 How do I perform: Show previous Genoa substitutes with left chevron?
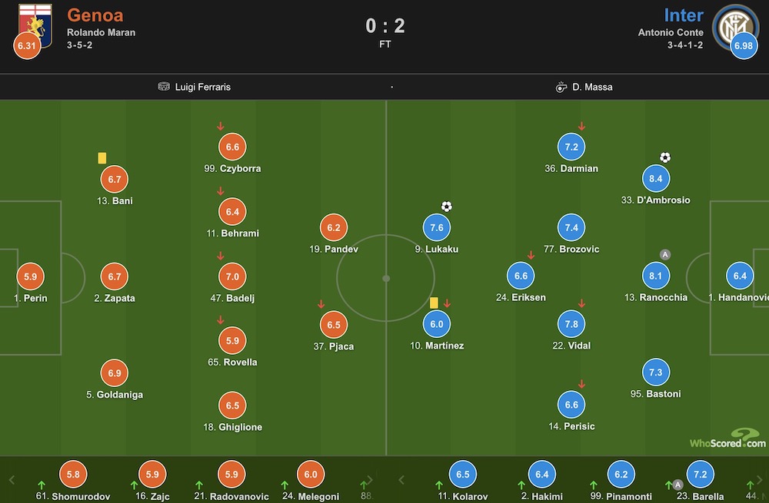(x=12, y=480)
